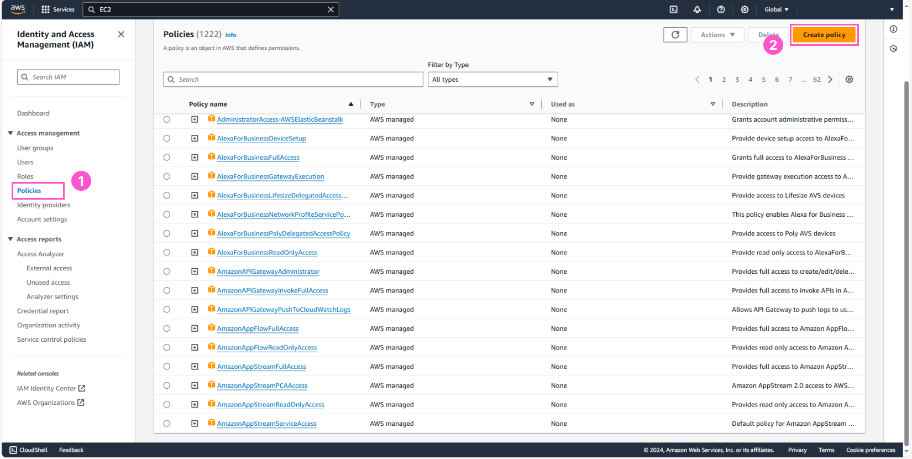This screenshot has width=912, height=459.
Task: Open top bar settings gear icon
Action: pyautogui.click(x=745, y=9)
